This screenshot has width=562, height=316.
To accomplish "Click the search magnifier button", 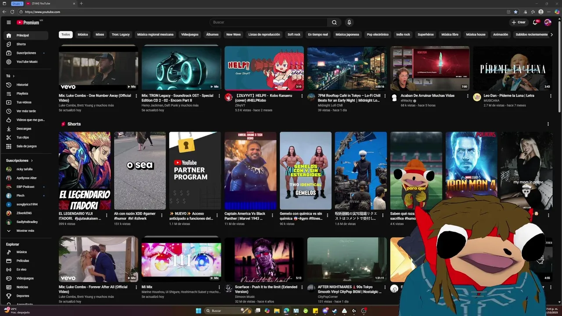I will coord(334,22).
